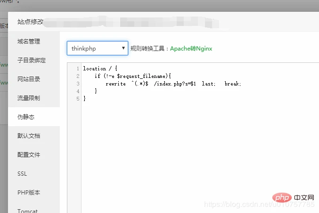The height and width of the screenshot is (213, 319).
Task: Place cursor on 'location / {' code line
Action: coord(100,68)
